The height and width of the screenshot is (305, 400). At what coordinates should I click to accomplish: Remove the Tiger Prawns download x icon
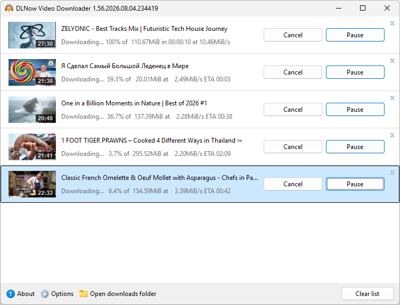click(392, 135)
